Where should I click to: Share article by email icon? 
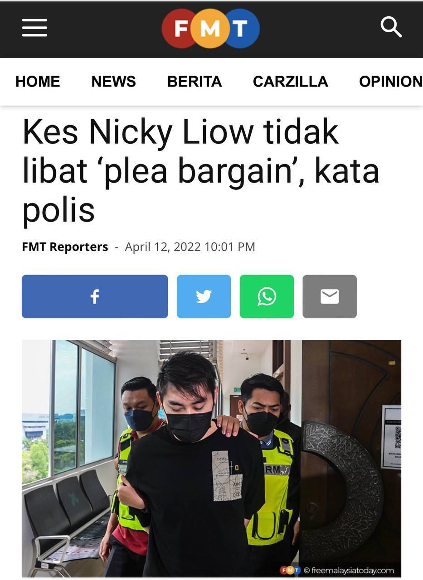pyautogui.click(x=330, y=296)
